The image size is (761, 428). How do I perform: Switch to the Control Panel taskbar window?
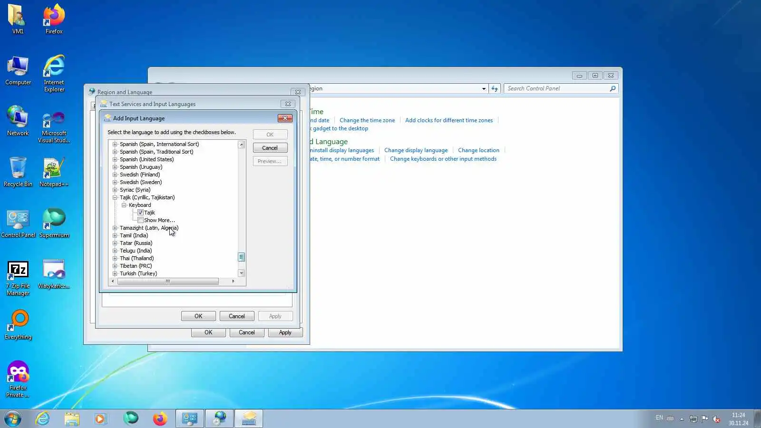(190, 418)
